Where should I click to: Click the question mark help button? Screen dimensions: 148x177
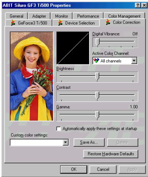click(x=137, y=5)
